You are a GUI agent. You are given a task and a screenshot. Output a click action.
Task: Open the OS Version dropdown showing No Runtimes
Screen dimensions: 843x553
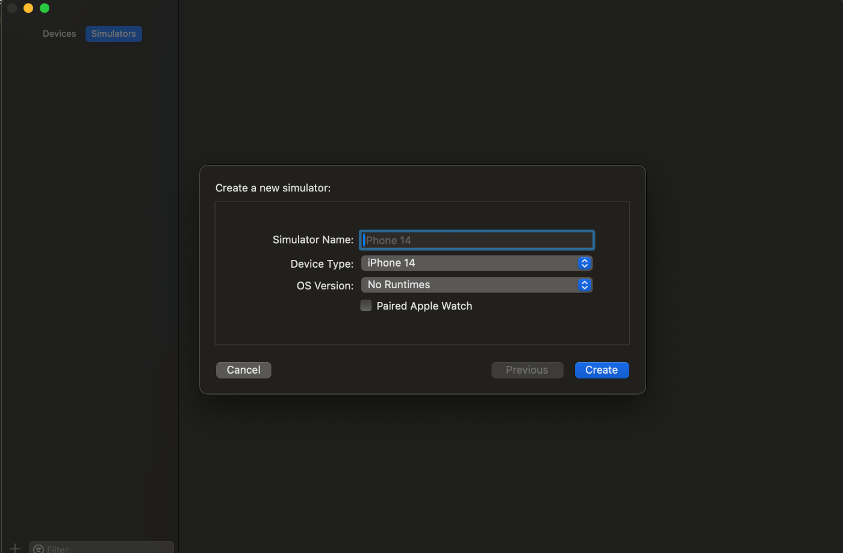[x=477, y=285]
